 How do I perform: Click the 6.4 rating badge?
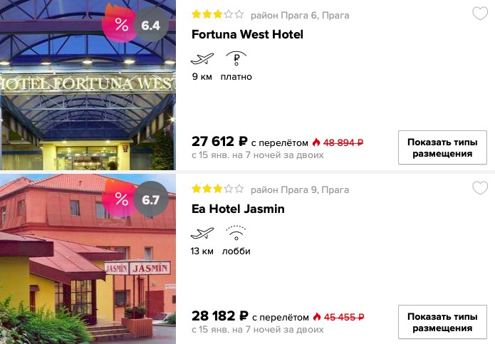pyautogui.click(x=150, y=25)
